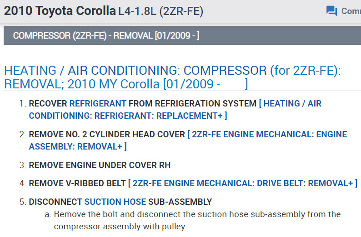Viewport: 361px width, 237px height.
Task: Open the ENGINE ASSEMBLY: REMOVAL+ reference link
Action: 77,146
